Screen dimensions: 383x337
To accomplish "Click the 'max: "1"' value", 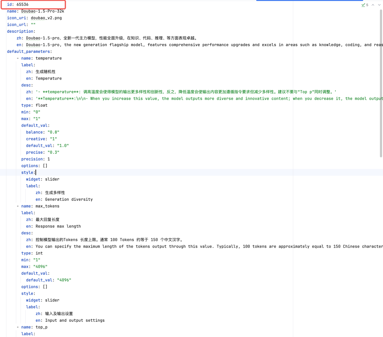I will click(37, 119).
